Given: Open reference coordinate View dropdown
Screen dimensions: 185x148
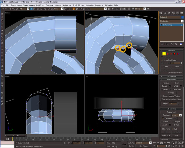Looking at the screenshot, I should coord(59,9).
